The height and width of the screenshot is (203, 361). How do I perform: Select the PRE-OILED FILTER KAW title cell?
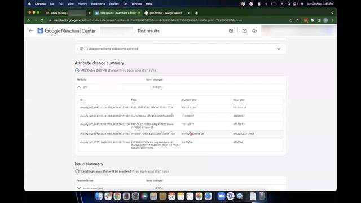152,126
